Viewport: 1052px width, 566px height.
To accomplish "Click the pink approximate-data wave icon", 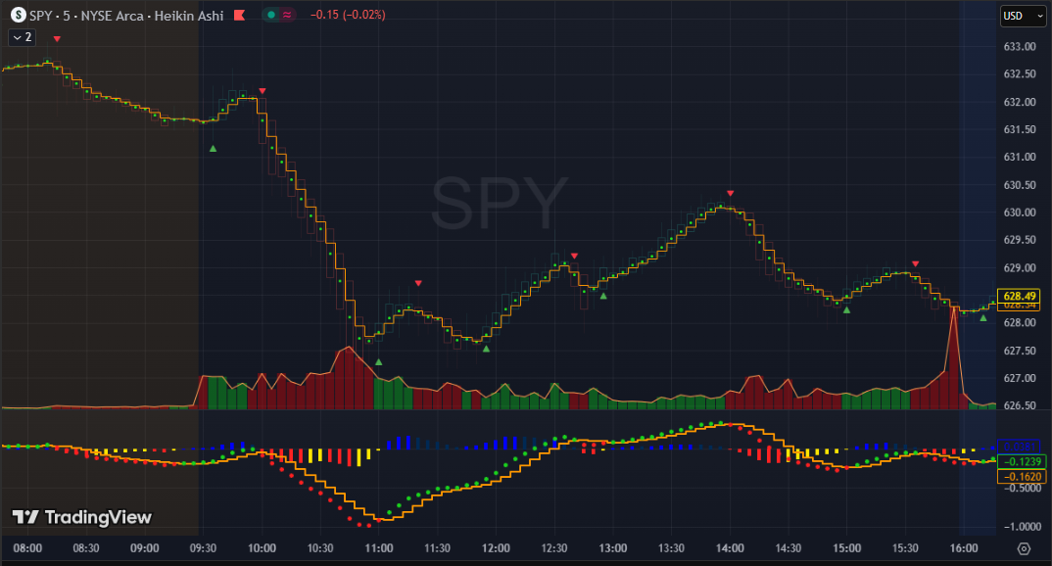I will tap(287, 16).
